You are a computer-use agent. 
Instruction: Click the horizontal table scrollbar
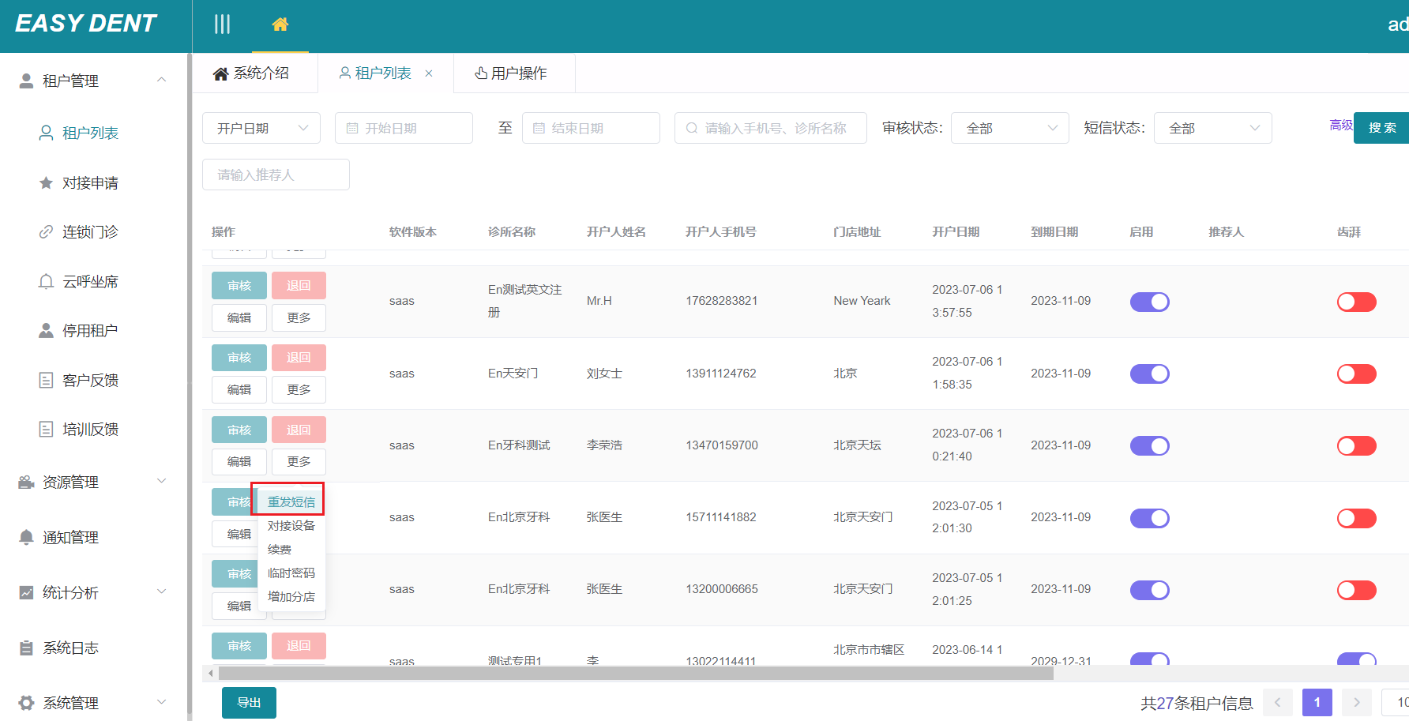(x=636, y=674)
